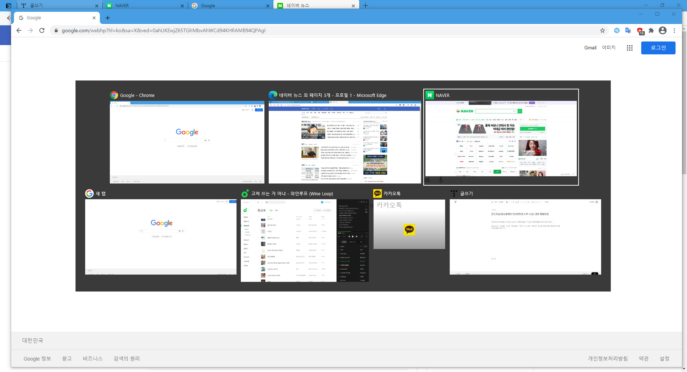687x372 pixels.
Task: Open the Edge tab actions menu icon
Action: click(x=9, y=5)
